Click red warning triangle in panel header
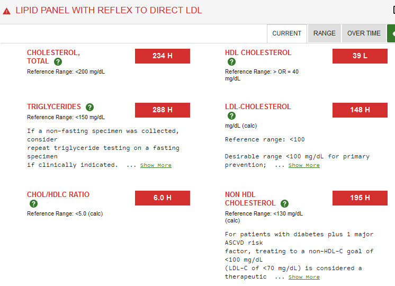395x286 pixels. coord(7,11)
